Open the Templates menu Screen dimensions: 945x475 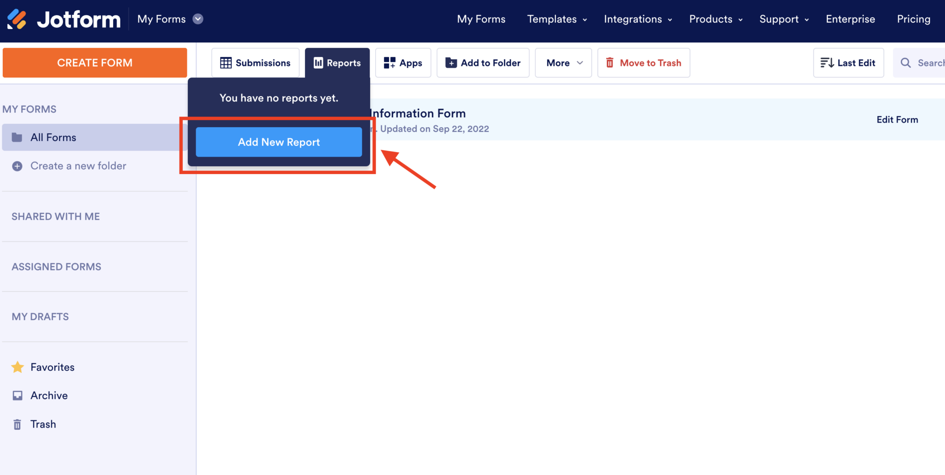pyautogui.click(x=552, y=19)
